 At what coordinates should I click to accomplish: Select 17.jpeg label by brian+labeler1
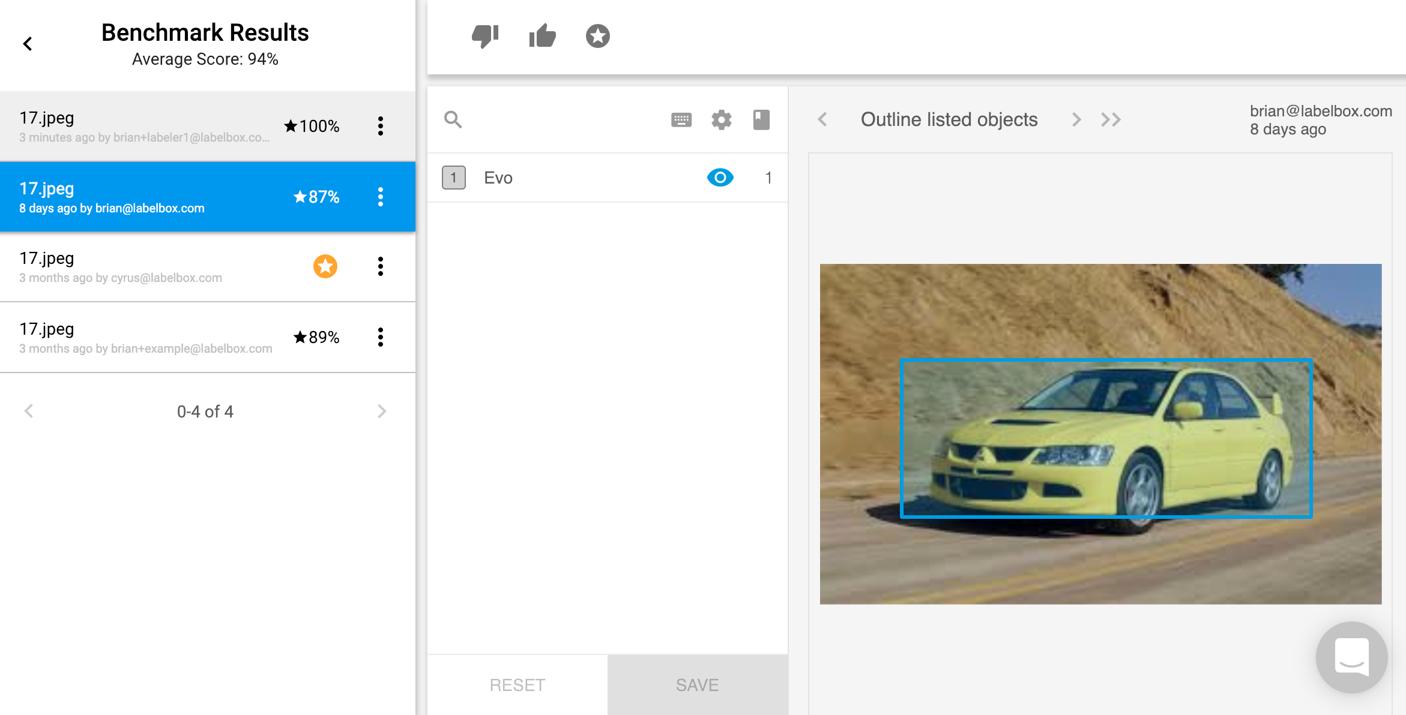(144, 126)
